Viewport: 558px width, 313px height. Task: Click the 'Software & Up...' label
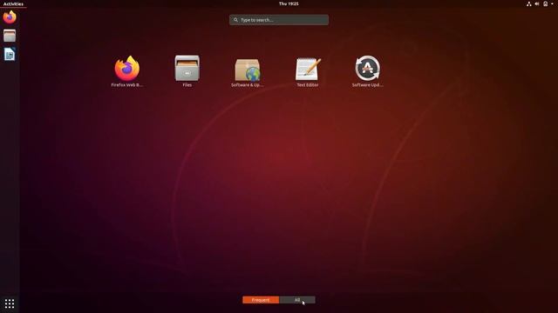[248, 85]
